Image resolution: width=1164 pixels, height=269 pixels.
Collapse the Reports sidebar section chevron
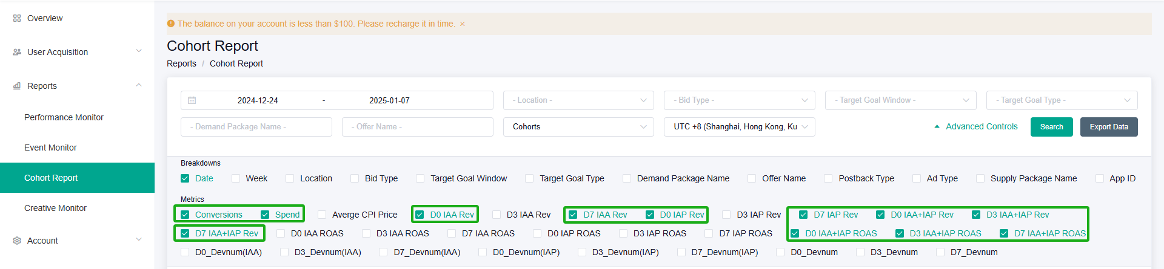(x=139, y=85)
